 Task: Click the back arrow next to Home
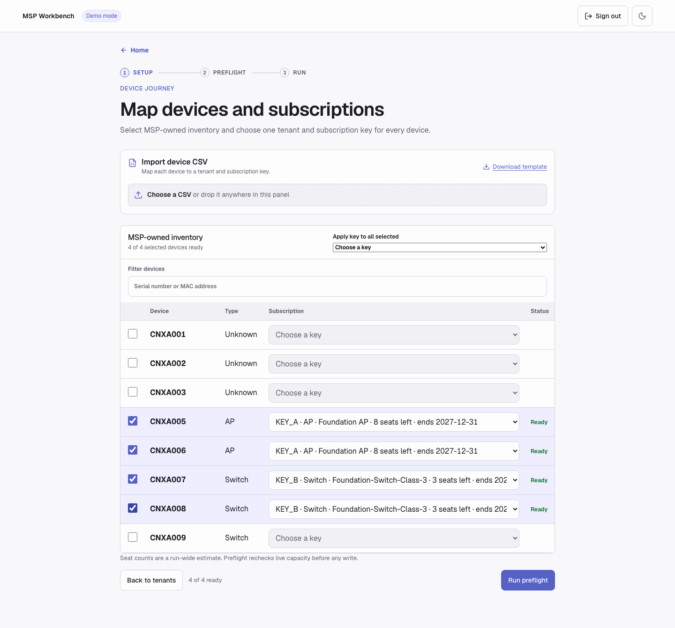[124, 50]
